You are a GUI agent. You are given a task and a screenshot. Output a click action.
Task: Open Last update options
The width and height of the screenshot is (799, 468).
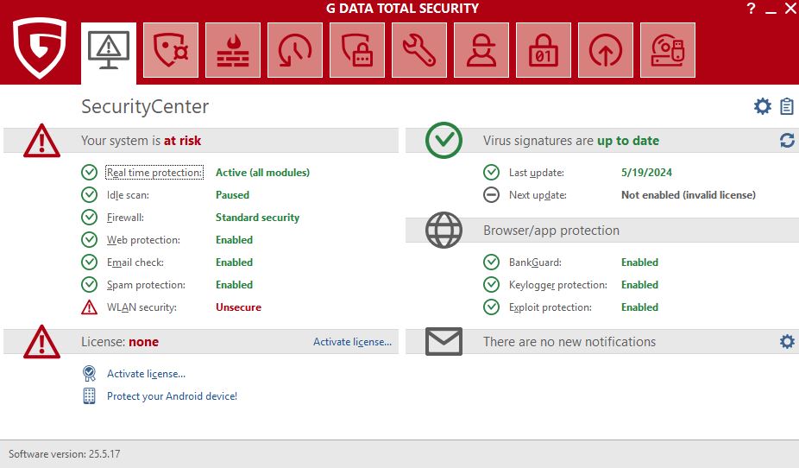[537, 173]
